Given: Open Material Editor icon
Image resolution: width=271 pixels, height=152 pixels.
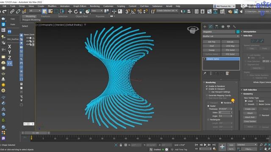Looking at the screenshot, I should (x=222, y=11).
